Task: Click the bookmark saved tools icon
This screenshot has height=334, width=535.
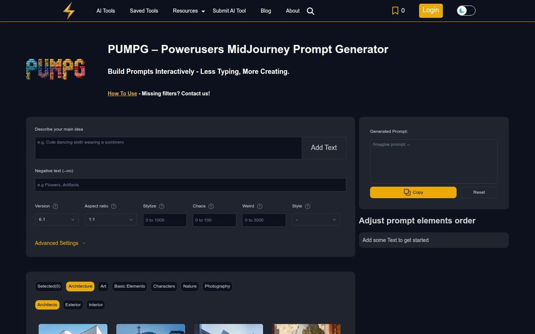Action: [x=395, y=11]
